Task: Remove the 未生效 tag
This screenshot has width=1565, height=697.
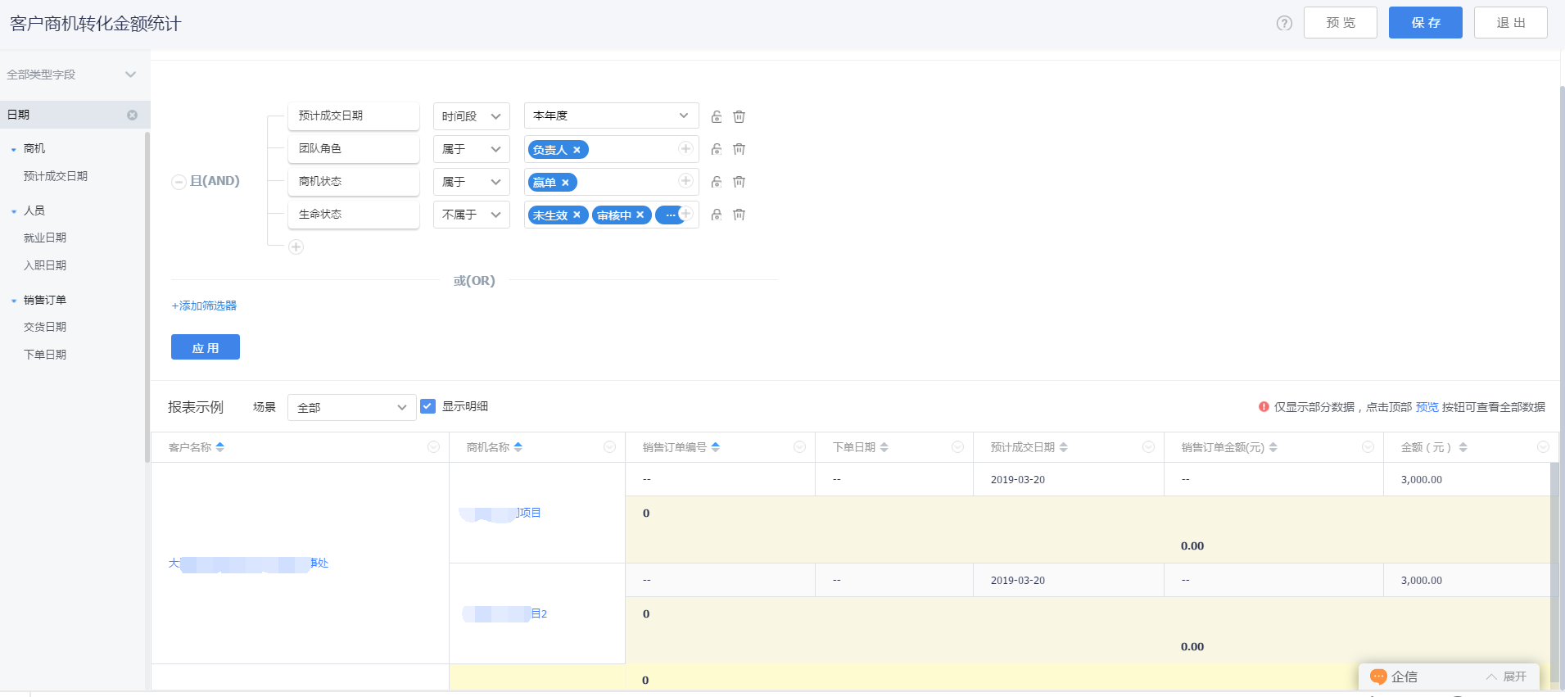Action: tap(577, 215)
